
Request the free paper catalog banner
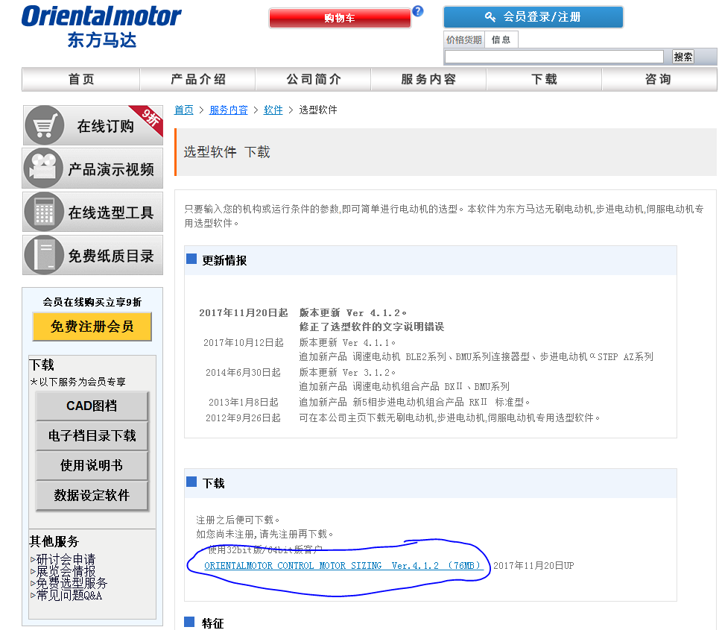click(x=92, y=255)
